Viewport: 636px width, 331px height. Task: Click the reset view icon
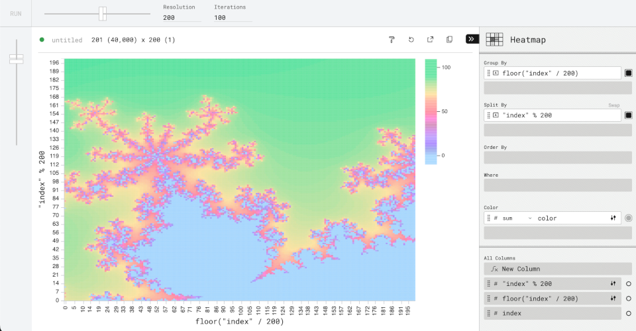tap(411, 40)
